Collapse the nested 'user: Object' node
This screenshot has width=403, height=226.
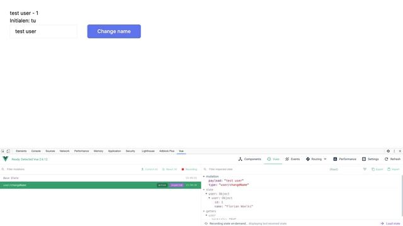[x=209, y=198]
